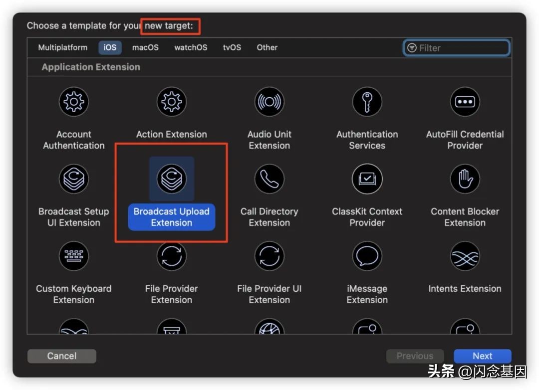Select the AutoFill Credential Provider icon
539x390 pixels.
pyautogui.click(x=465, y=102)
